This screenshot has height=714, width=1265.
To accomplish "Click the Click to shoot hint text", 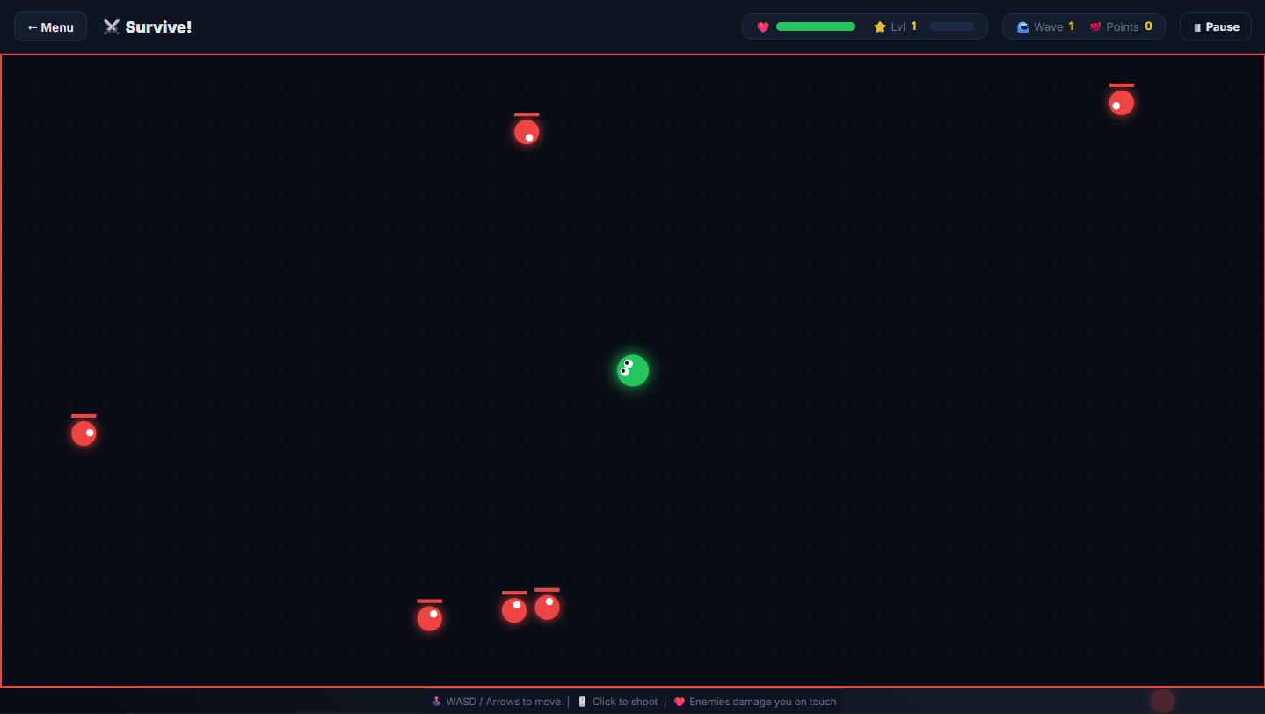I will click(x=625, y=702).
